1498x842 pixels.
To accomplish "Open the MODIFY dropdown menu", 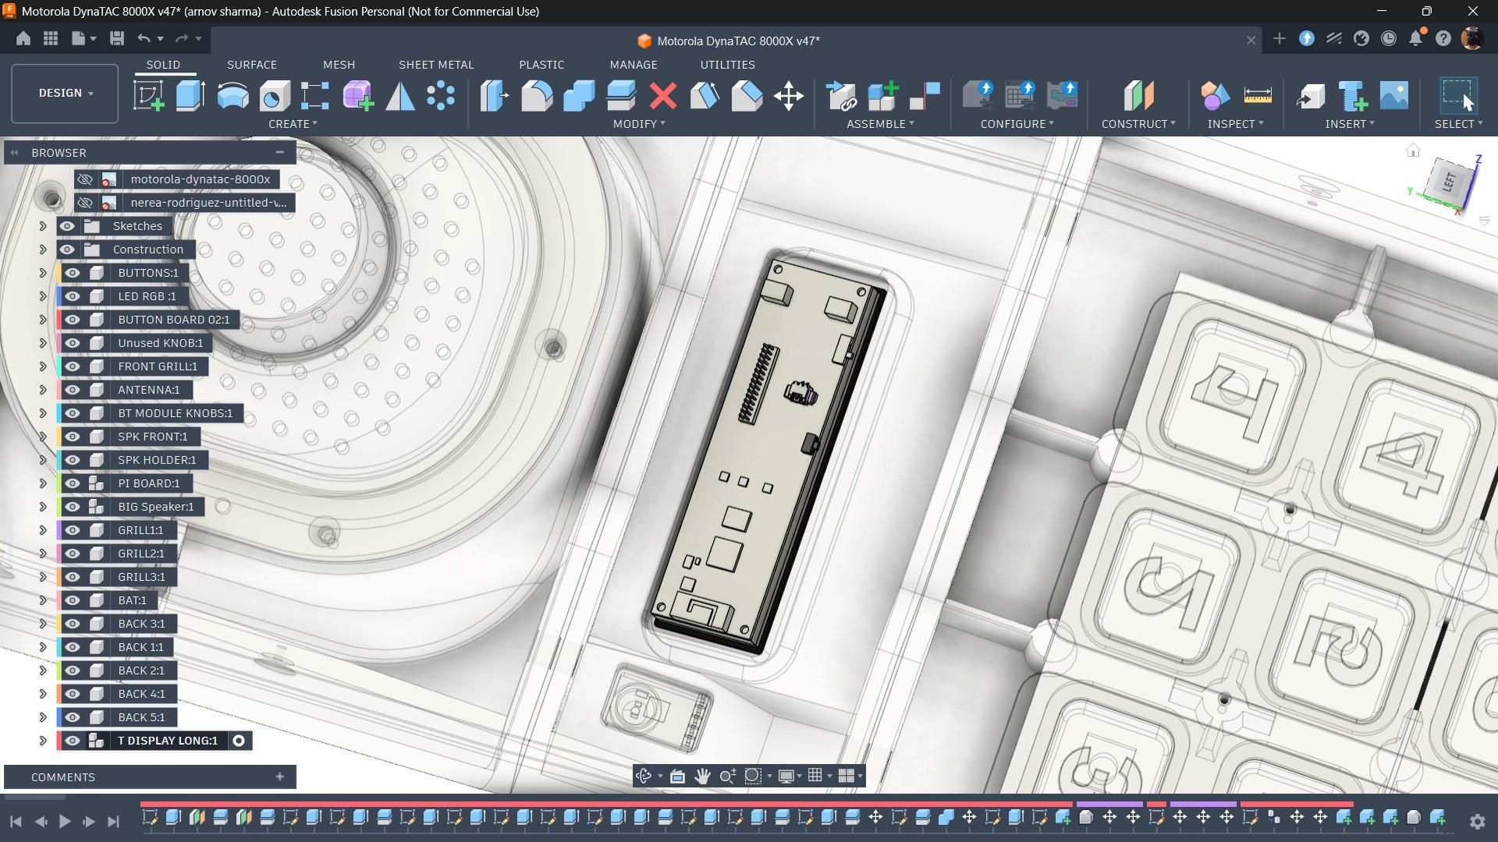I will coord(639,124).
